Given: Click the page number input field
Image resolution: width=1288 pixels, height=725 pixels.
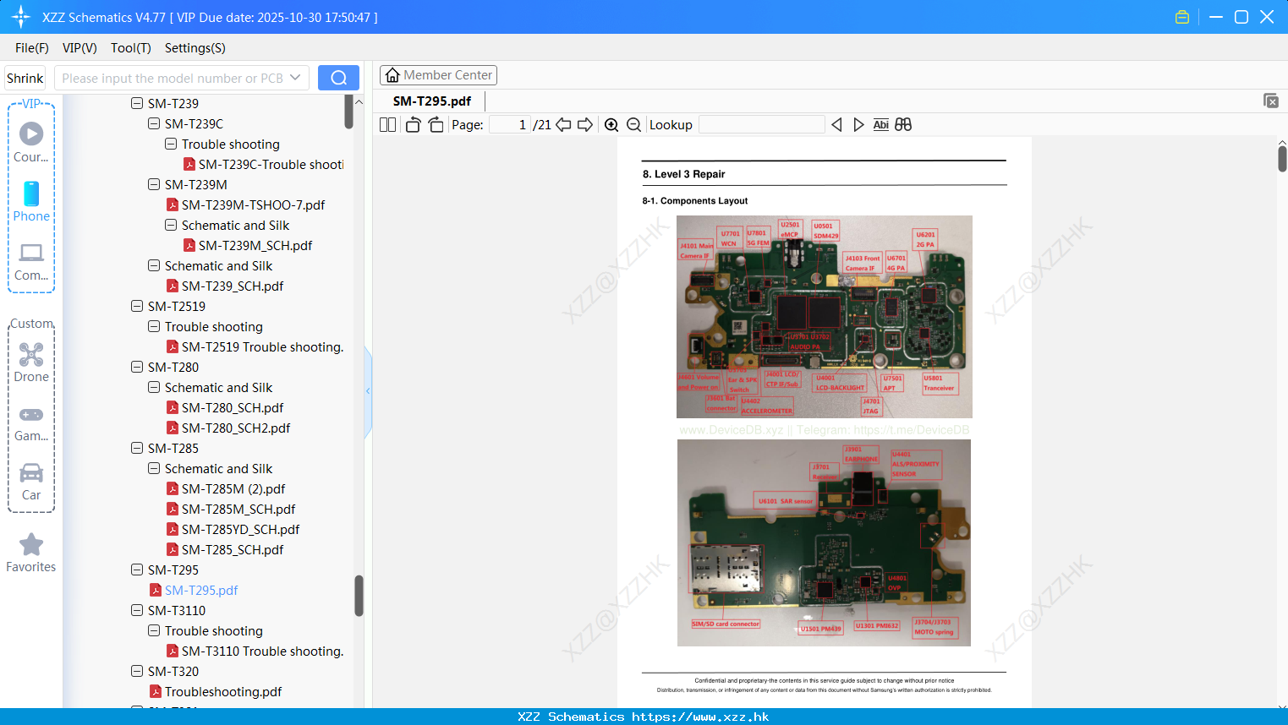Looking at the screenshot, I should [510, 125].
